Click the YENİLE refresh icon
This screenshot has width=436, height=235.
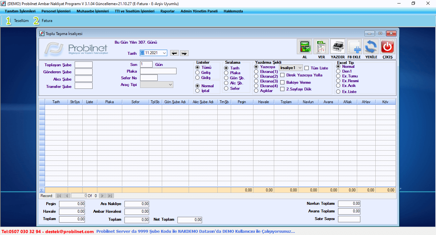coord(371,47)
